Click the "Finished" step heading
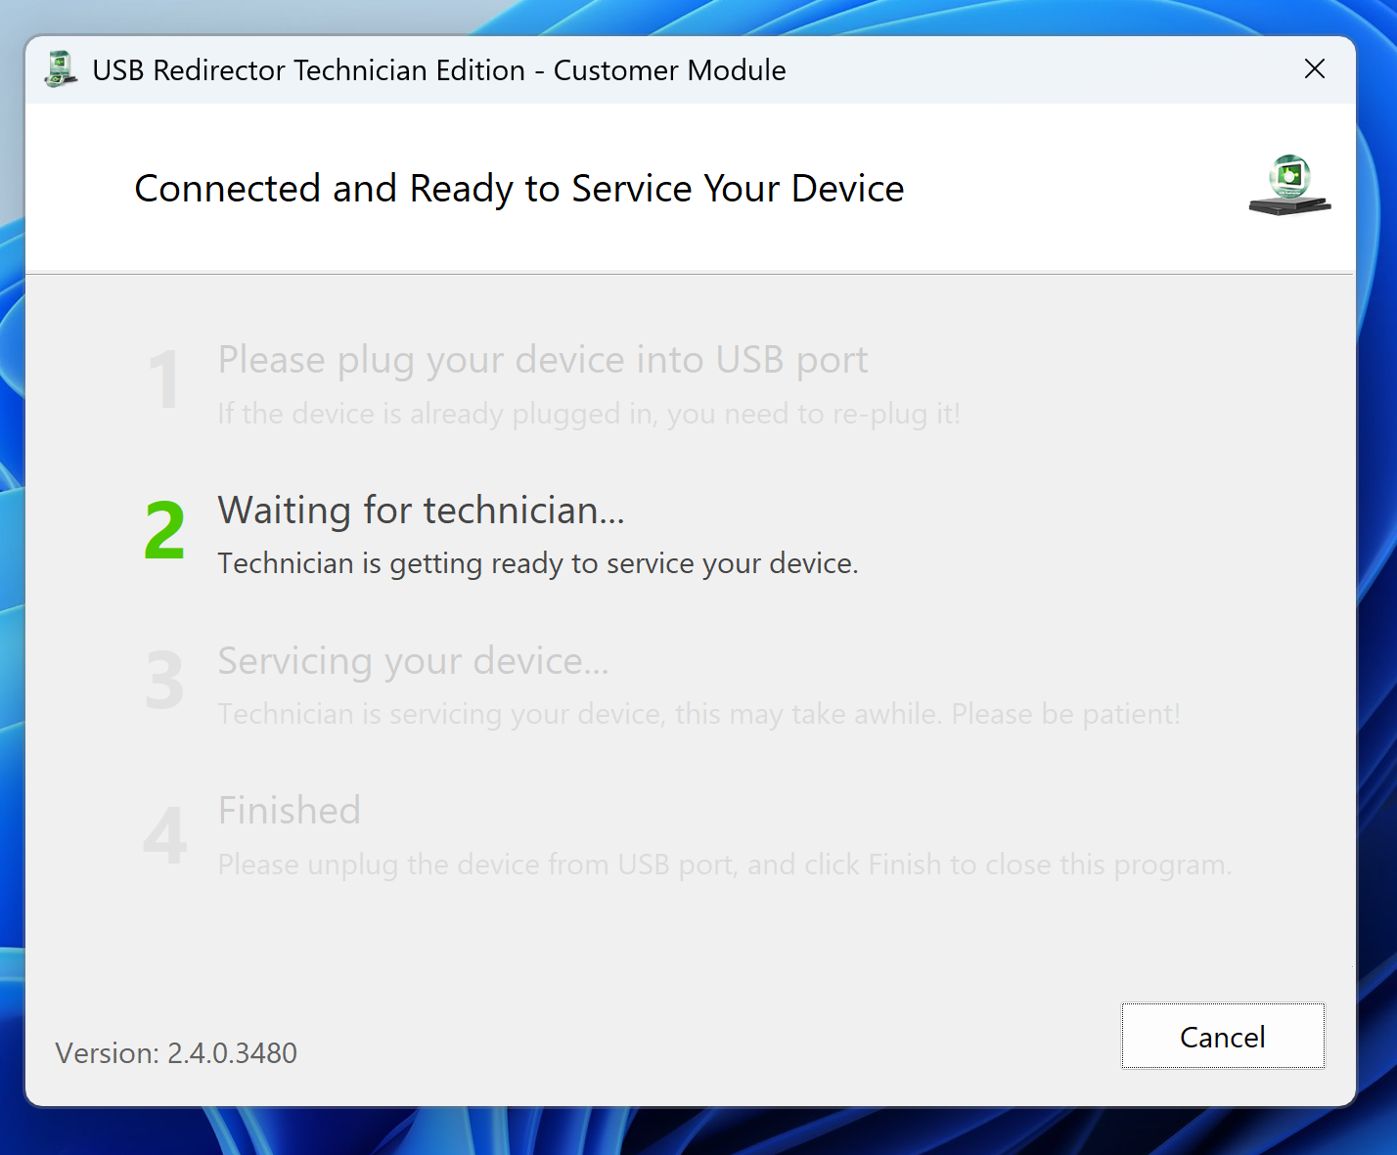 pyautogui.click(x=290, y=811)
